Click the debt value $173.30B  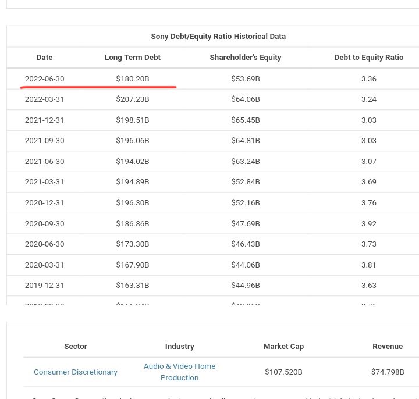[x=133, y=244]
